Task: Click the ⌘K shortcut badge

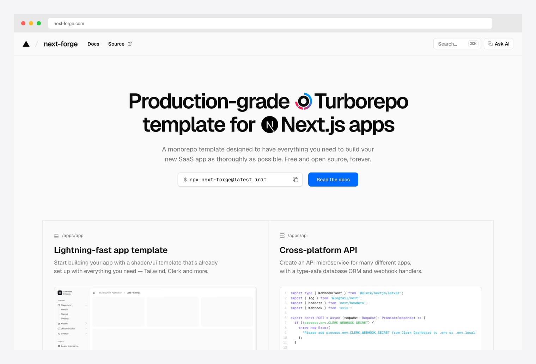Action: (x=473, y=44)
